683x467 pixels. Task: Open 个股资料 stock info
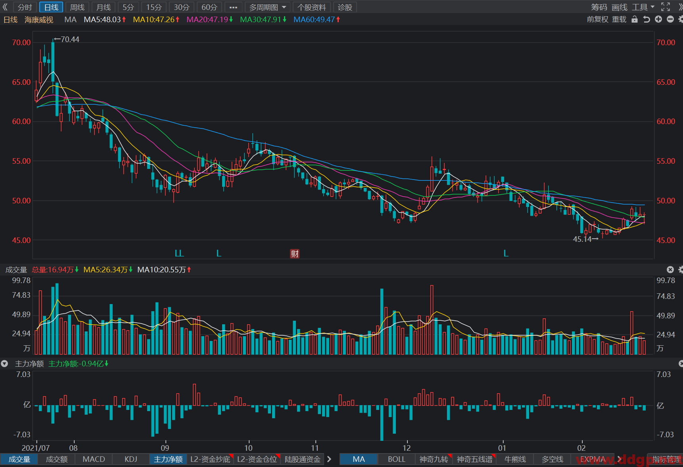click(312, 7)
